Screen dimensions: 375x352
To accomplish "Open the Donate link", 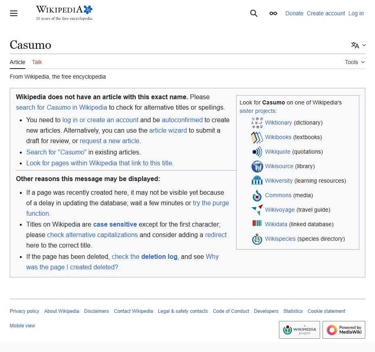I will (x=294, y=13).
